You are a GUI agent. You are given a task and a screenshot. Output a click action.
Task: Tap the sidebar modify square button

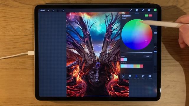click(155, 47)
